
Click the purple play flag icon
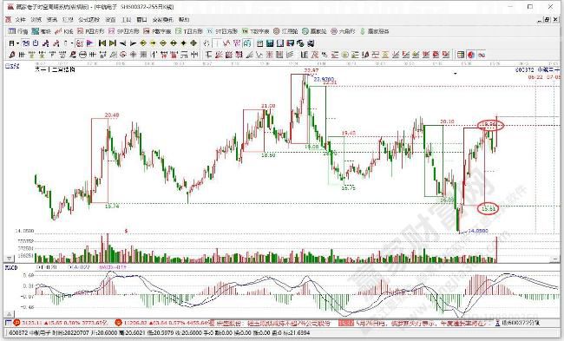point(90,43)
